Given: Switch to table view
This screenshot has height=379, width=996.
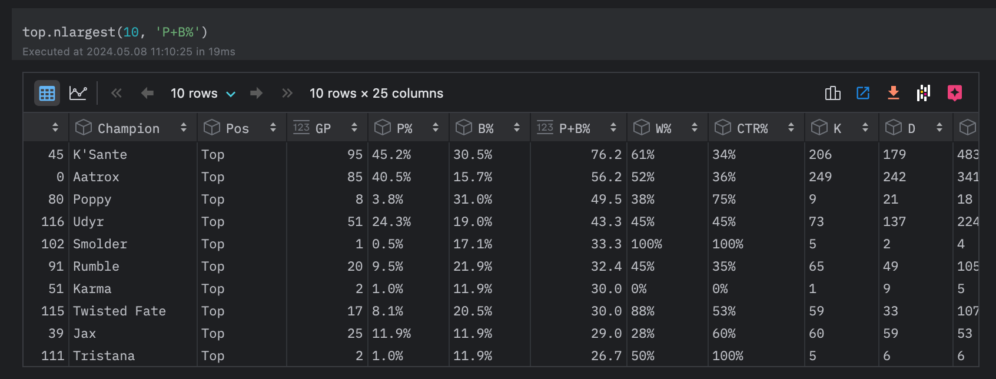Looking at the screenshot, I should pyautogui.click(x=47, y=93).
